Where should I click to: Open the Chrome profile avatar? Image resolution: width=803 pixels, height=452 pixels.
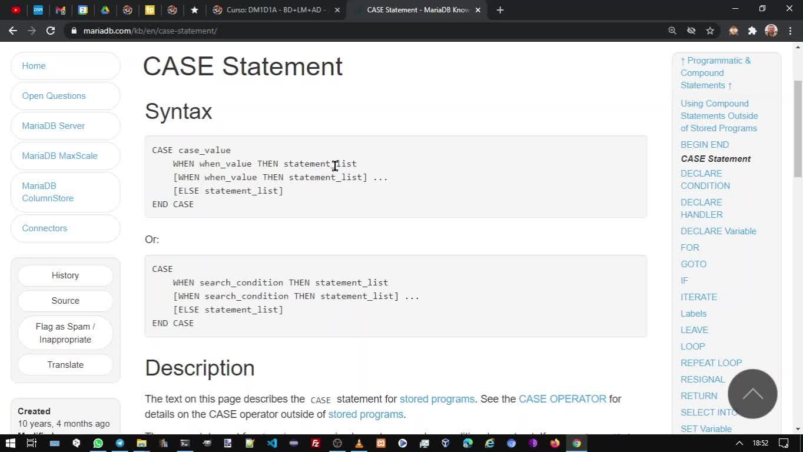coord(771,31)
